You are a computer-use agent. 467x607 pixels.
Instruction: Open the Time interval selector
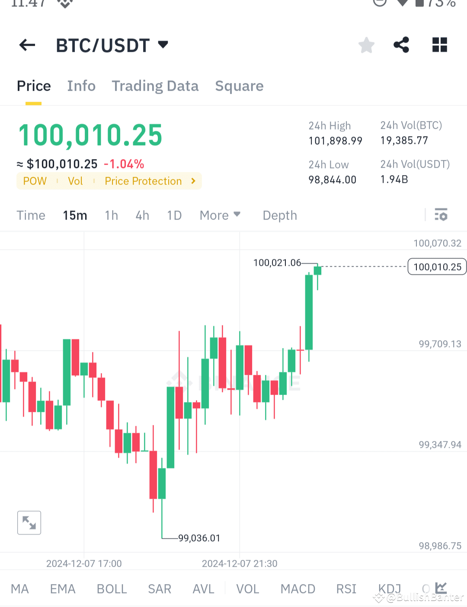(x=31, y=215)
